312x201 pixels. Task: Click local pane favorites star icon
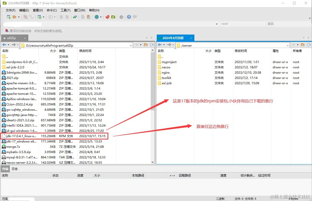pyautogui.click(x=137, y=45)
